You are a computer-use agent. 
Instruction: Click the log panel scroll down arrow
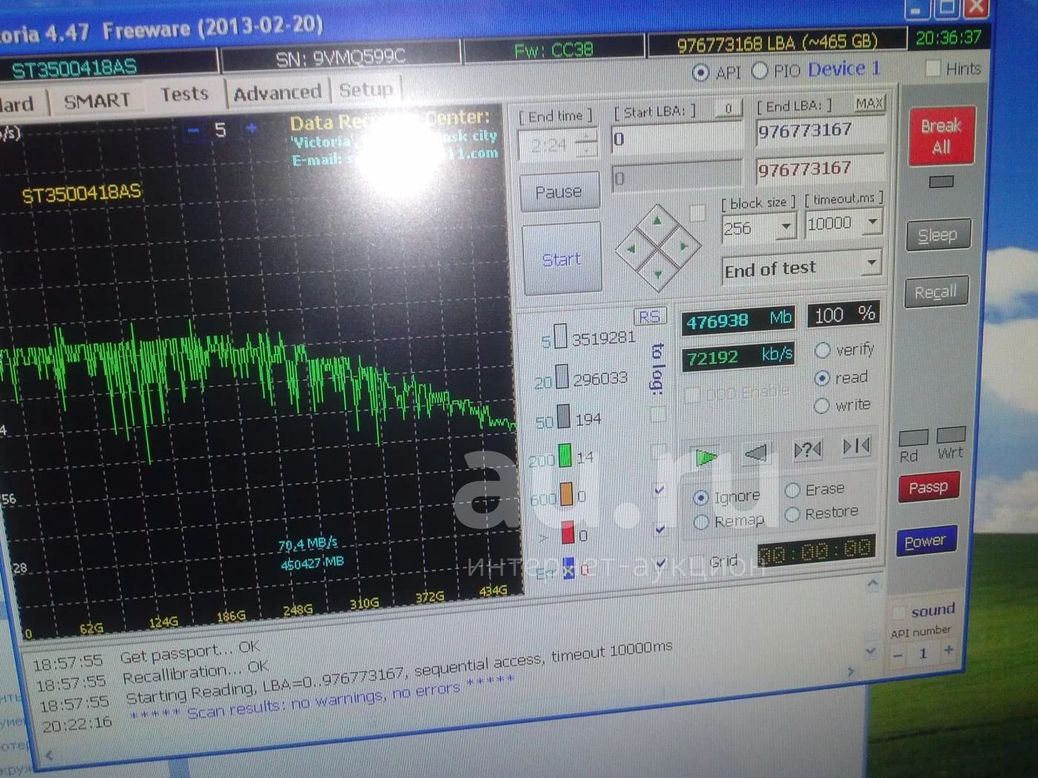[x=870, y=651]
